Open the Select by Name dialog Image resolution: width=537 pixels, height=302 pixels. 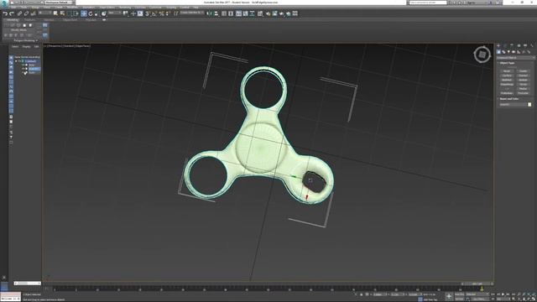pyautogui.click(x=62, y=13)
